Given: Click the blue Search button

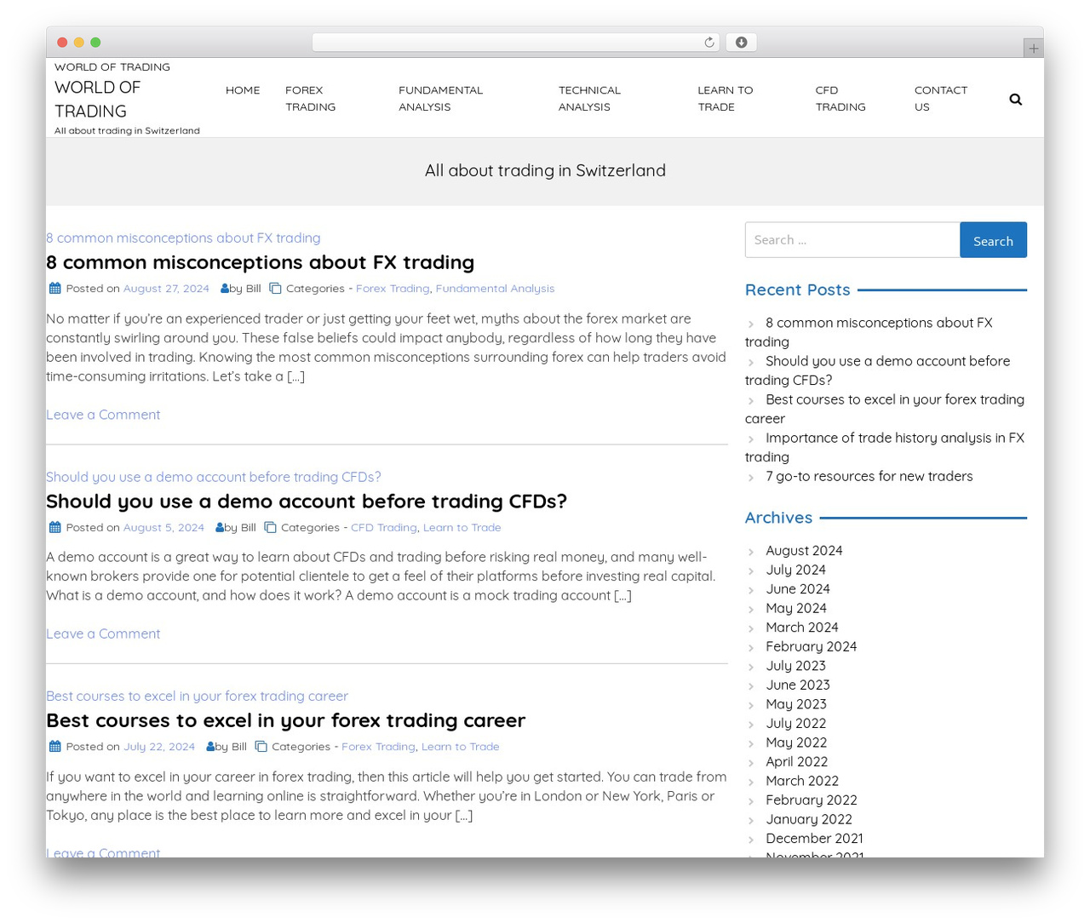Looking at the screenshot, I should pos(993,240).
